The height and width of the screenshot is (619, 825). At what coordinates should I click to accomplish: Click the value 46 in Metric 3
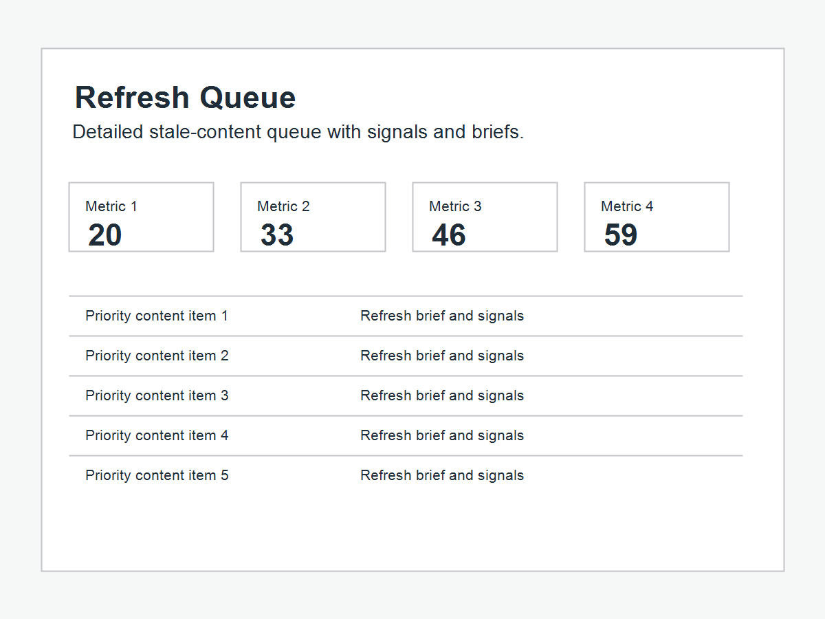449,235
